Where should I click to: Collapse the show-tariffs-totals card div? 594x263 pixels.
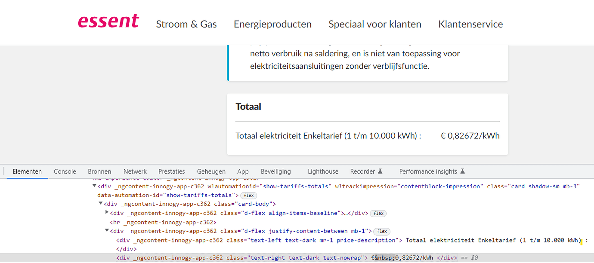(94, 186)
